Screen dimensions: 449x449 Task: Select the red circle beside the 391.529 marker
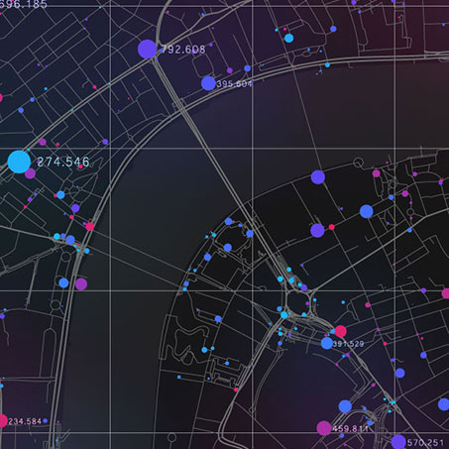pyautogui.click(x=341, y=331)
